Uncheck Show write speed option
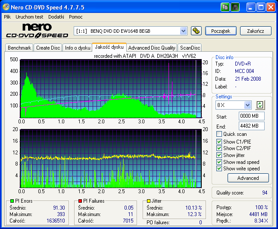The image size is (278, 229). point(219,168)
